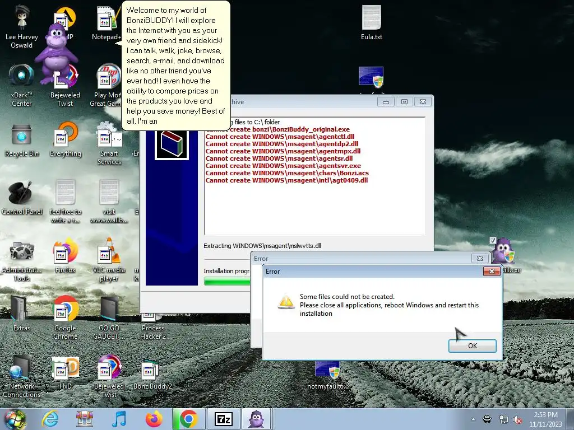Open Eula.txt desktop file
Viewport: 574px width, 430px height.
point(372,22)
